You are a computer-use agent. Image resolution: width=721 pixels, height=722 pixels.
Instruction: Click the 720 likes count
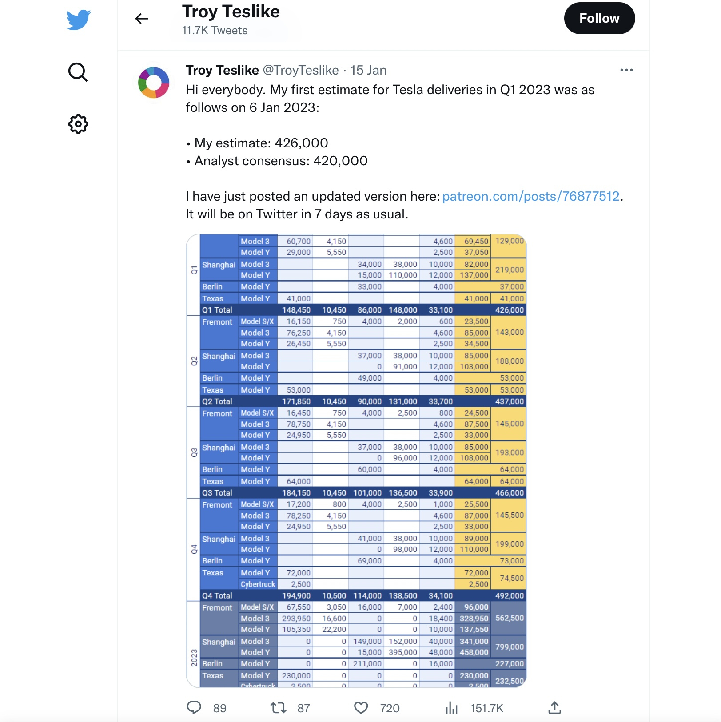click(390, 708)
